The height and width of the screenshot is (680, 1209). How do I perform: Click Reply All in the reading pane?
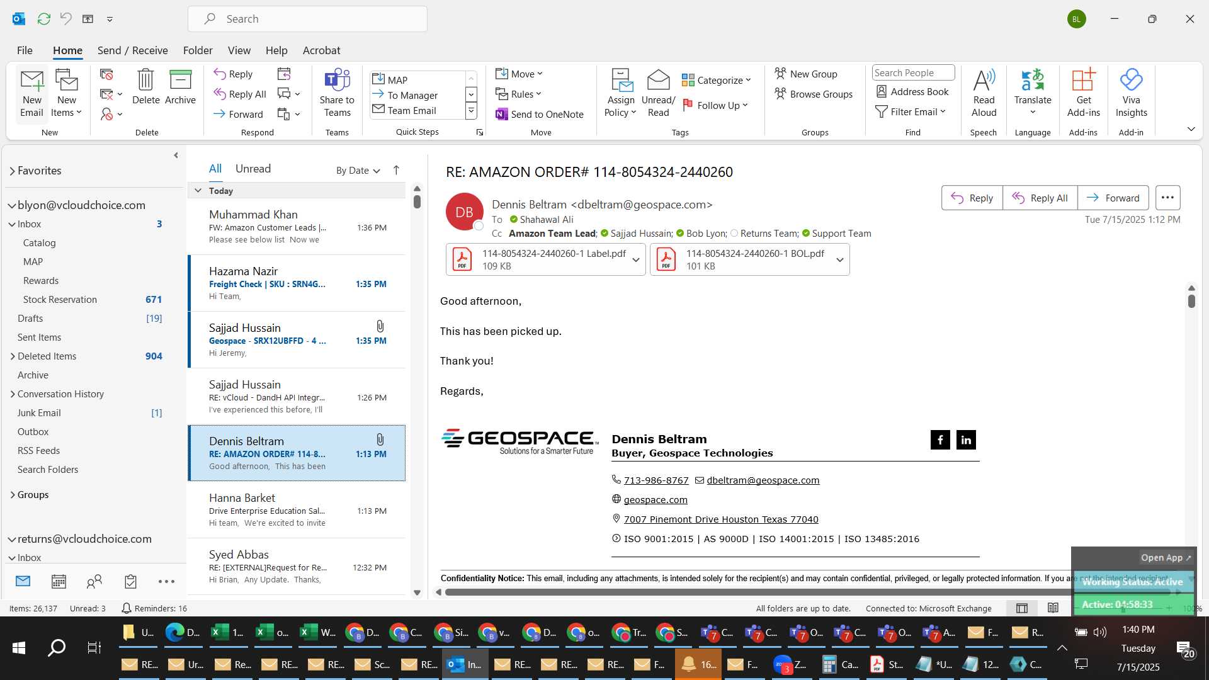pos(1040,198)
